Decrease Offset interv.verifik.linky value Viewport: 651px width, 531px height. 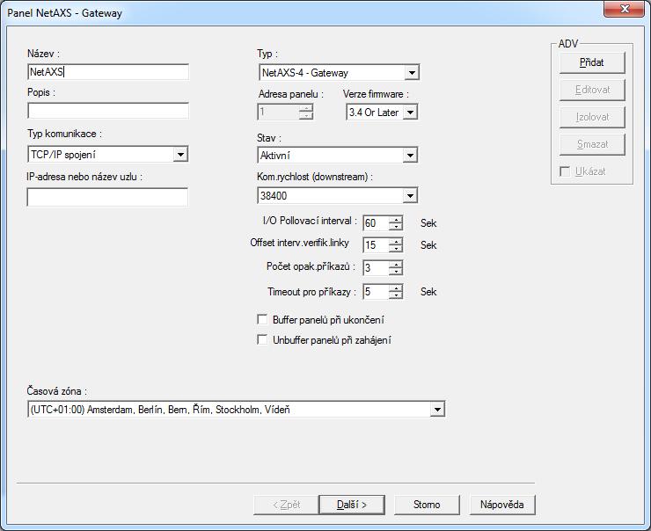tap(396, 249)
